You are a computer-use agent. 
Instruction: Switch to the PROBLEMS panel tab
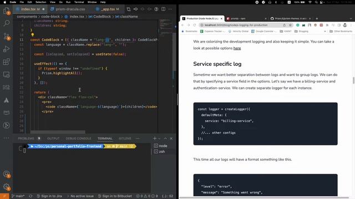29,138
